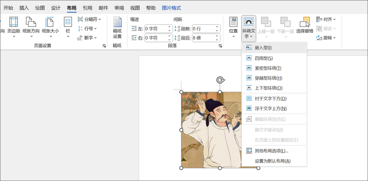Open the 页面设置 dialog launcher
The height and width of the screenshot is (181, 368).
[104, 46]
